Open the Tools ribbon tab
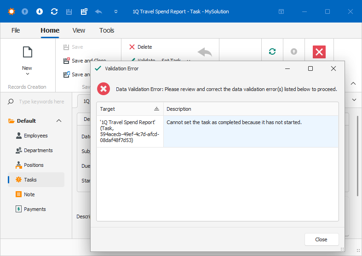Screen dimensions: 362x256 107,30
